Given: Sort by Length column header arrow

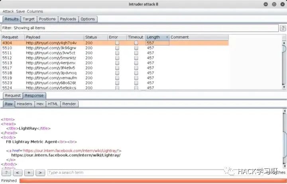Looking at the screenshot, I should pos(167,37).
